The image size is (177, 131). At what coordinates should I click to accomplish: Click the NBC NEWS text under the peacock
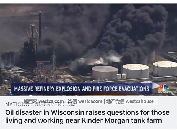pos(164,92)
